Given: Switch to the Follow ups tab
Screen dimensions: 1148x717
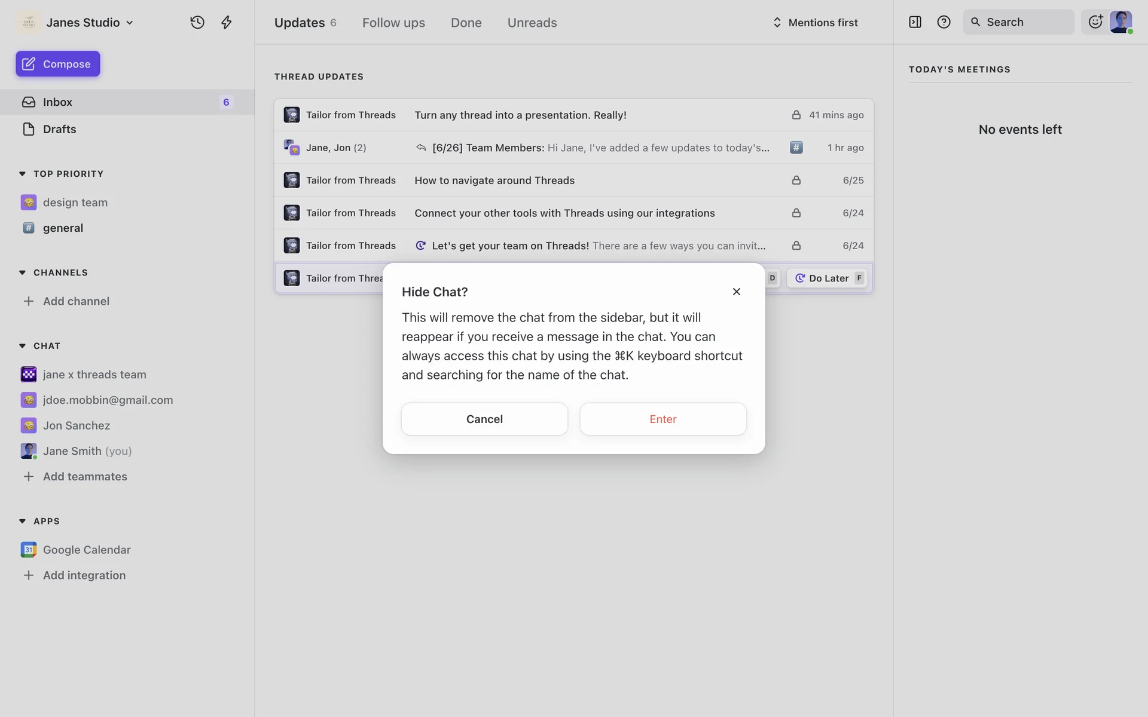Looking at the screenshot, I should 393,23.
